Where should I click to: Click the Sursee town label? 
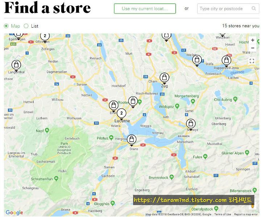82,84
